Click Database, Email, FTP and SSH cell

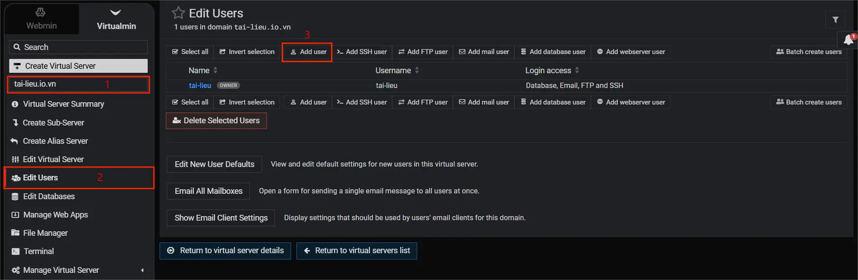pos(574,85)
